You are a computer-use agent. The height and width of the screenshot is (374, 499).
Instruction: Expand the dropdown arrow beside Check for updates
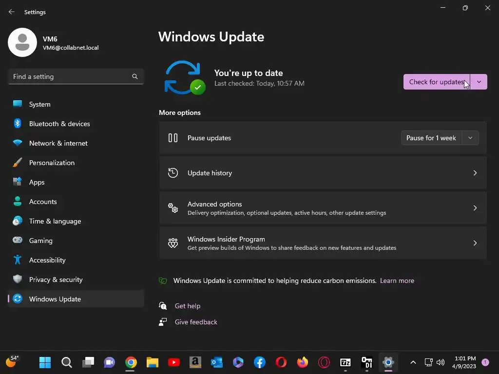[x=479, y=82]
